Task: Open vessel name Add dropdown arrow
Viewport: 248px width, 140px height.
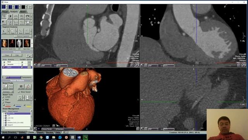Action: [x=31, y=128]
